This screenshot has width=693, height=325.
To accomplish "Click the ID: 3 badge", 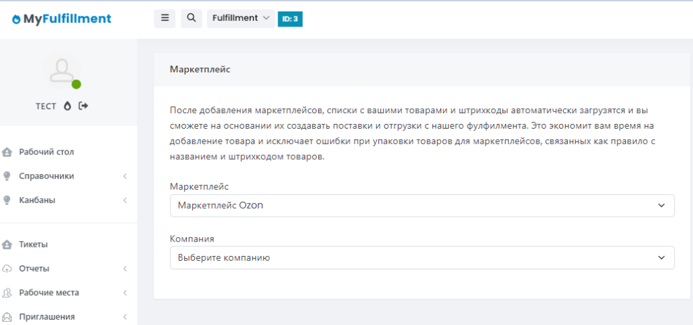I will 290,19.
